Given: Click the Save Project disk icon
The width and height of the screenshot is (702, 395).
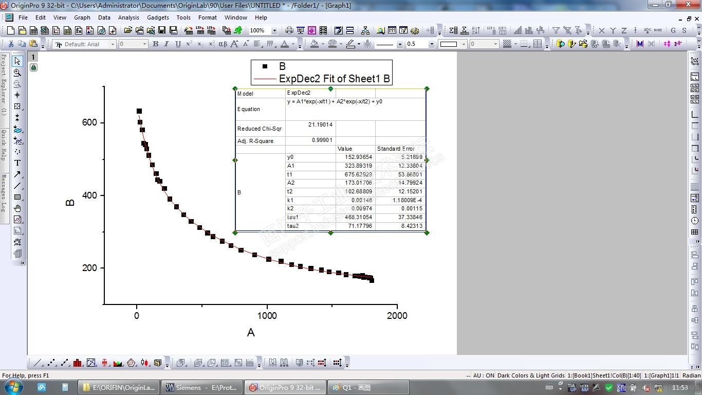Looking at the screenshot, I should point(162,31).
